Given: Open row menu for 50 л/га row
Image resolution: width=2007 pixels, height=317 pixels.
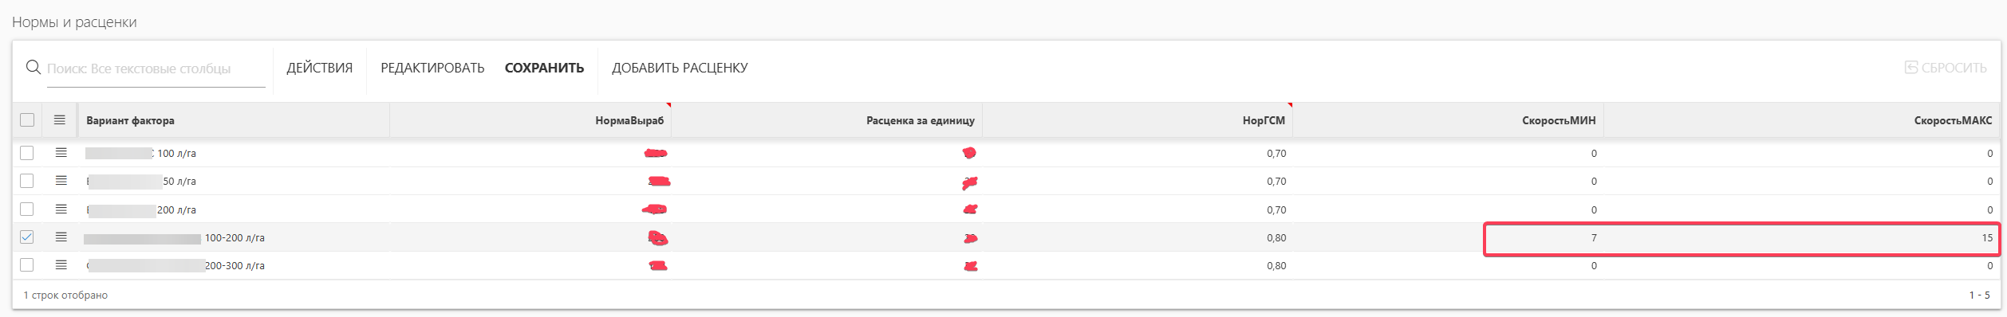Looking at the screenshot, I should [x=61, y=181].
